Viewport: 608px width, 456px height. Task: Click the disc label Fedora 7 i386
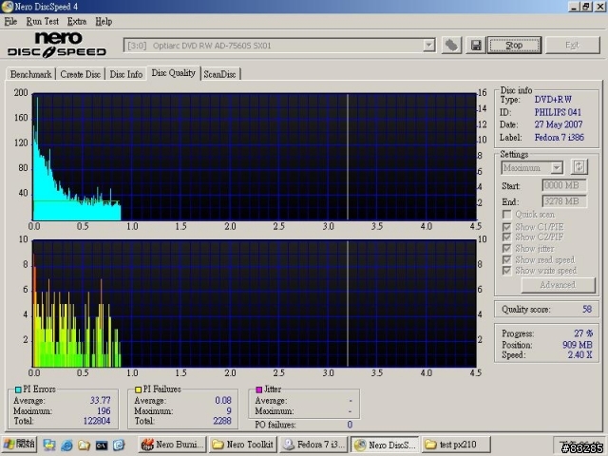click(x=560, y=137)
